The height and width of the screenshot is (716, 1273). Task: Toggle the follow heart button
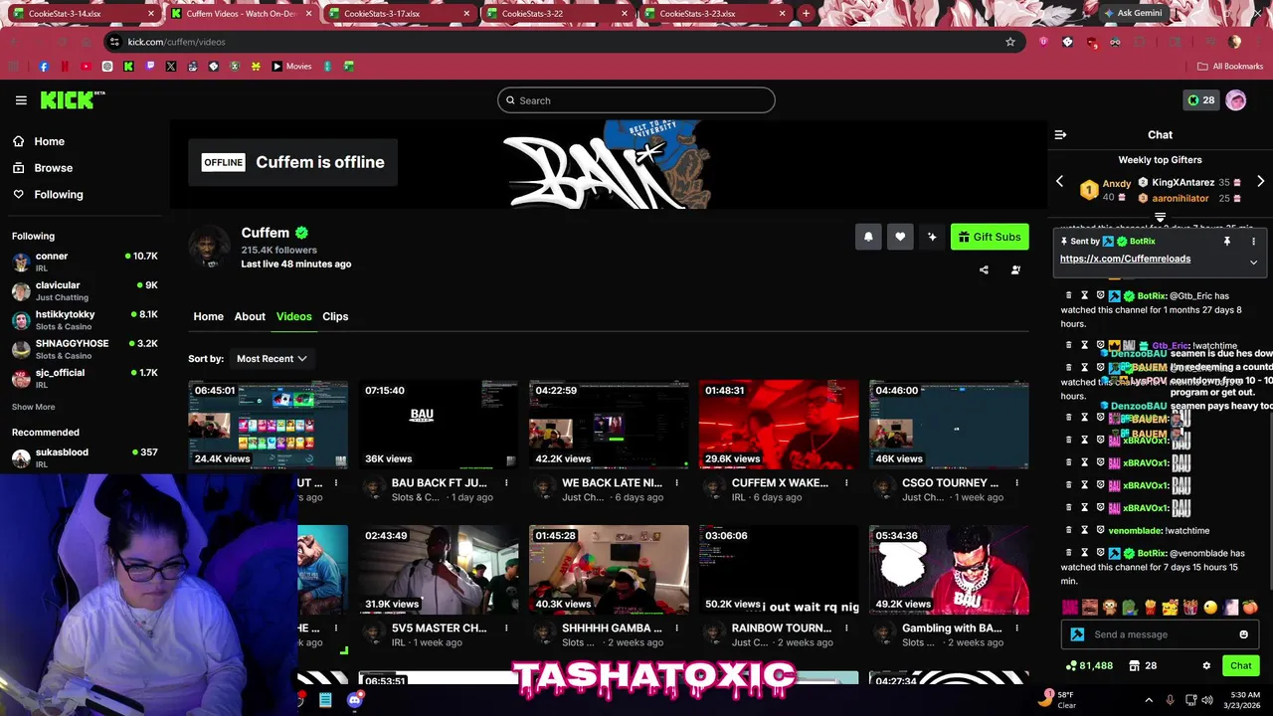pyautogui.click(x=900, y=237)
